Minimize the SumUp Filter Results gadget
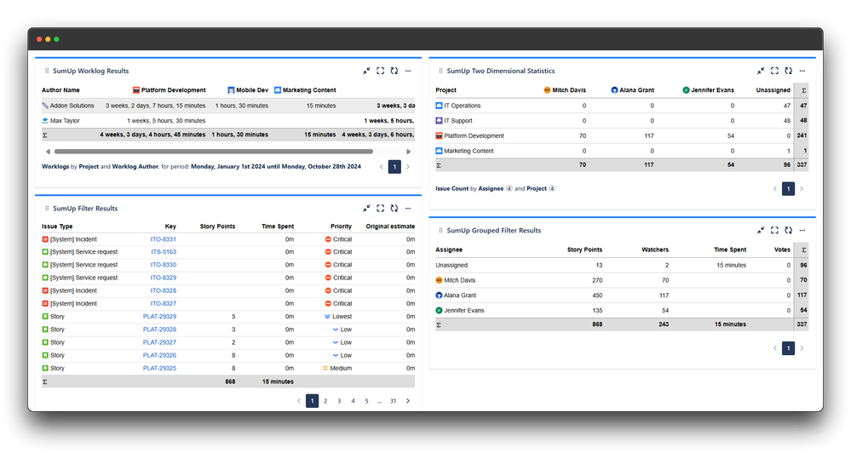The height and width of the screenshot is (453, 851). tap(366, 209)
